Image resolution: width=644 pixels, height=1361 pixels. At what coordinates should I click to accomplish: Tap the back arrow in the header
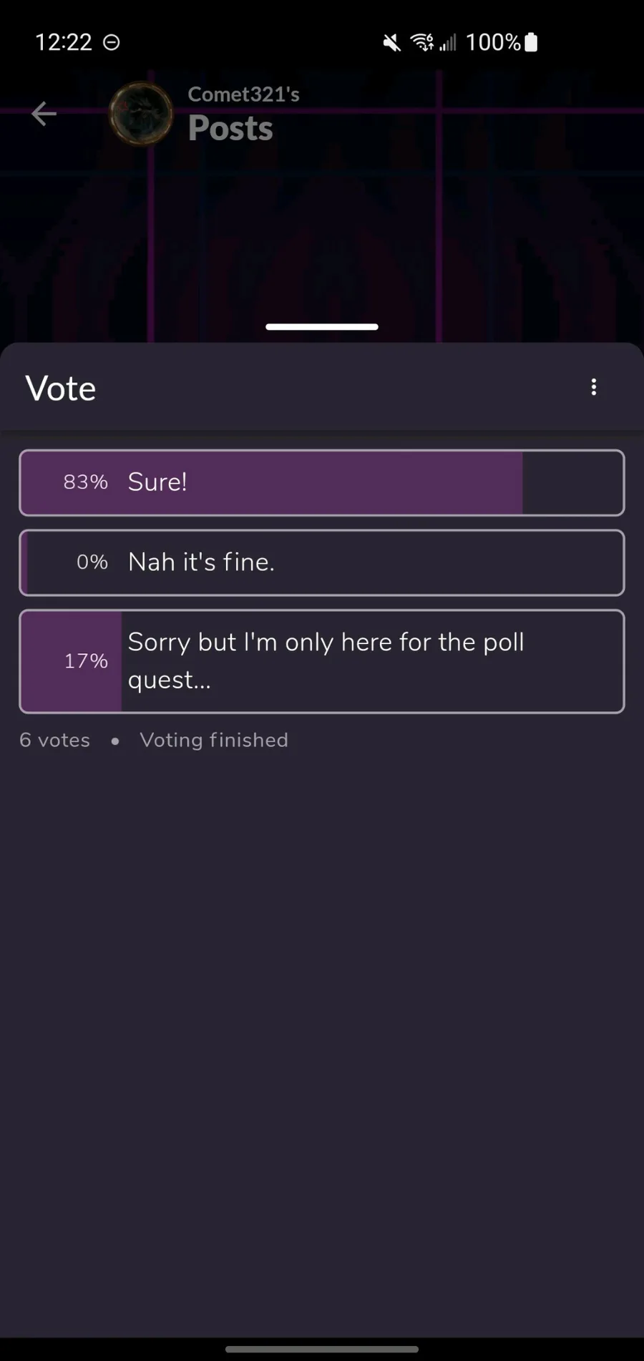tap(44, 114)
